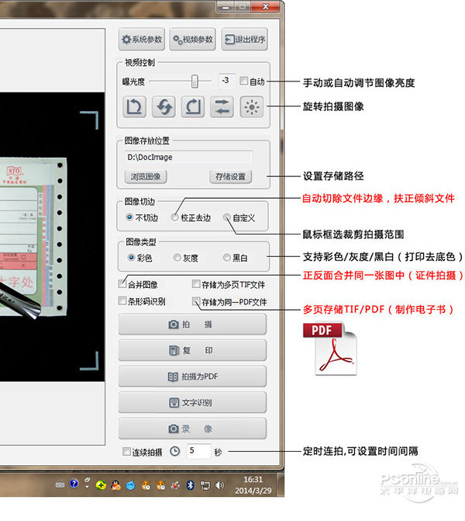Click the rotate counter-clockwise icon
The width and height of the screenshot is (465, 521).
[134, 107]
